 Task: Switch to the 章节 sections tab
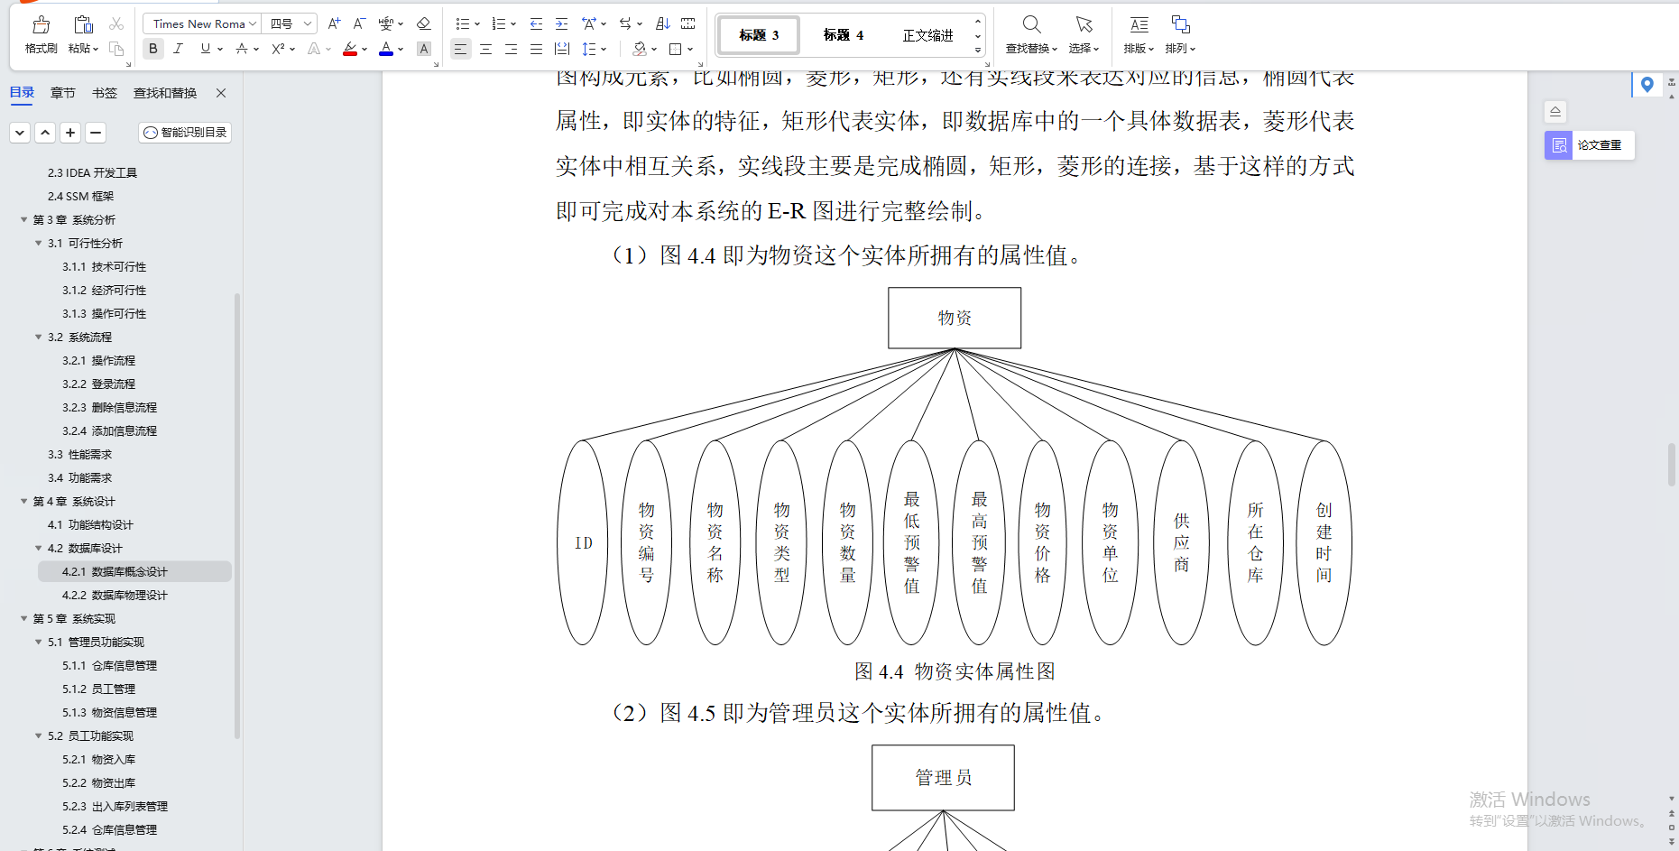tap(62, 92)
